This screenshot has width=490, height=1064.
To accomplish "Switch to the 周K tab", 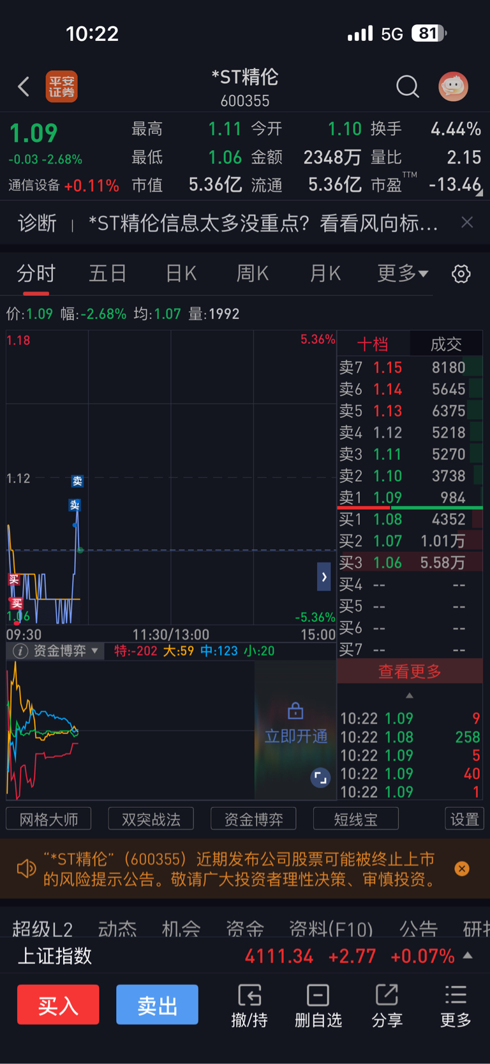I will pyautogui.click(x=253, y=274).
